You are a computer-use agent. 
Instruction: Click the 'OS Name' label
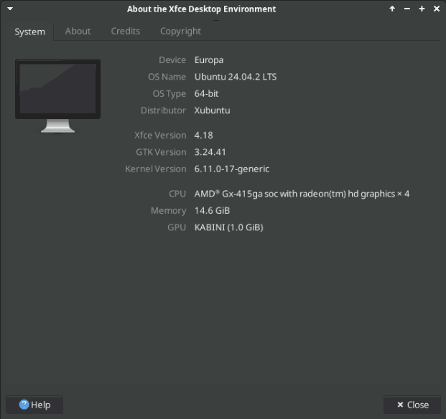pos(167,77)
